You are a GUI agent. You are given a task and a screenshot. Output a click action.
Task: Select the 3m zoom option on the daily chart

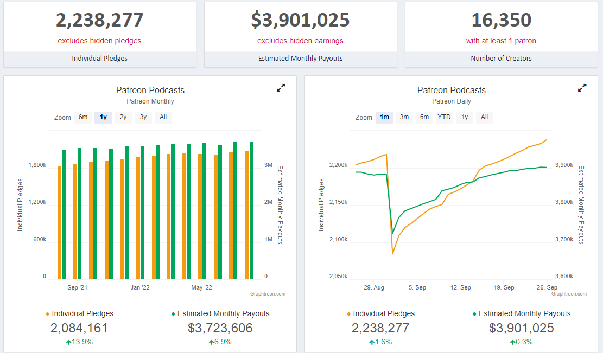[x=404, y=117]
